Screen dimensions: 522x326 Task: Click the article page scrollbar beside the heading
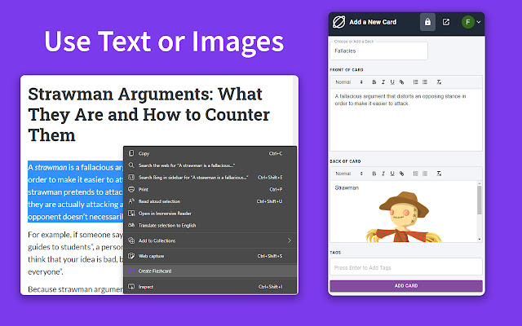click(295, 112)
